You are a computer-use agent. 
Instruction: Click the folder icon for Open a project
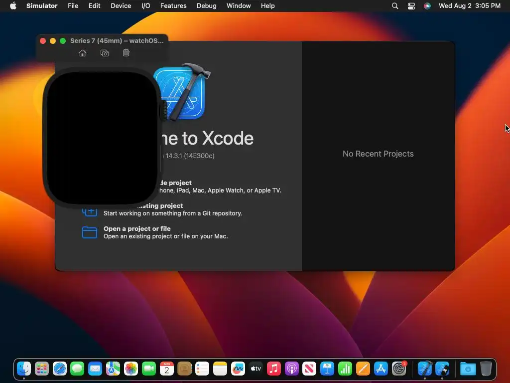90,232
